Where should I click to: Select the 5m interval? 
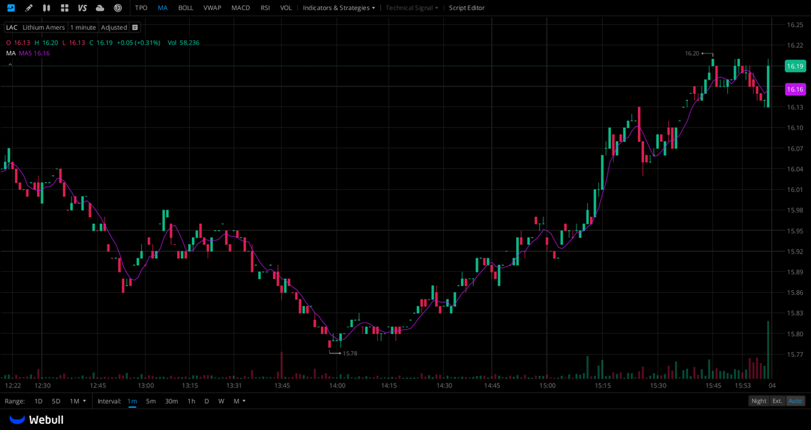151,401
